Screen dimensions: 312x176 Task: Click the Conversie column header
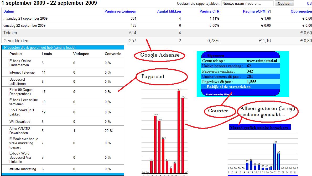point(113,54)
